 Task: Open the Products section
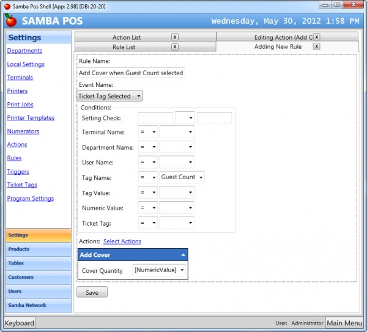pos(39,249)
